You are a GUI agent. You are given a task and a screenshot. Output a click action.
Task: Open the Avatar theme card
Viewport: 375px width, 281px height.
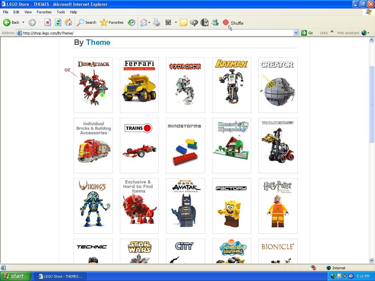point(185,206)
